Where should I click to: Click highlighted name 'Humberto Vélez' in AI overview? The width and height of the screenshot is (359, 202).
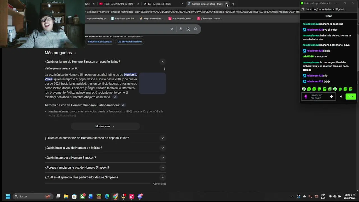click(131, 75)
